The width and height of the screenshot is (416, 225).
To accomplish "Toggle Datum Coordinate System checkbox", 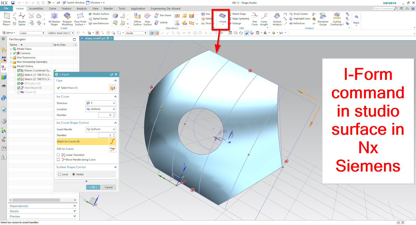I will tap(19, 71).
